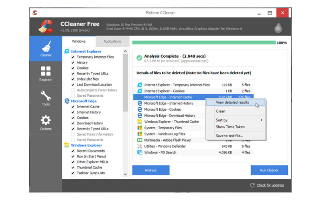Uncheck Temporary Internet Files checkbox
The image size is (321, 200).
73,57
